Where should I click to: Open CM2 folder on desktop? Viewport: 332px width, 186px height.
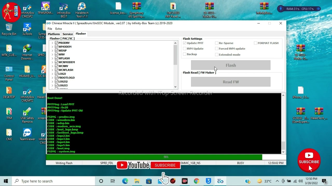tap(9, 135)
